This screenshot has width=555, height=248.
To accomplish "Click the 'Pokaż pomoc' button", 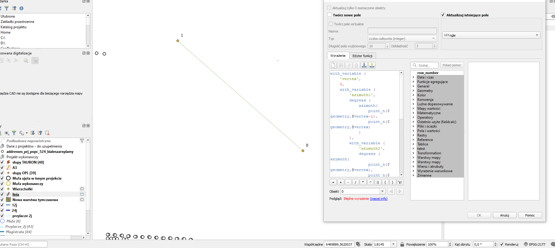I will coord(452,65).
